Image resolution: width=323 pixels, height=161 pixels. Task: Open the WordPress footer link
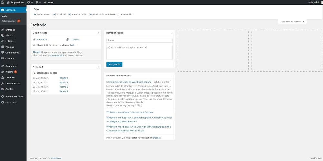pos(56,158)
